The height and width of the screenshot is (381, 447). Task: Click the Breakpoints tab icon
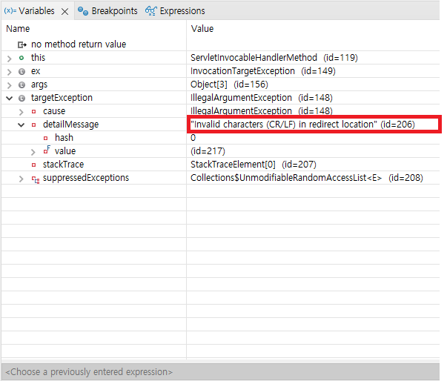click(x=83, y=11)
